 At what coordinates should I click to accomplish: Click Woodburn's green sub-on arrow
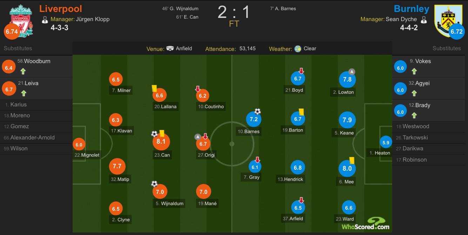click(23, 71)
